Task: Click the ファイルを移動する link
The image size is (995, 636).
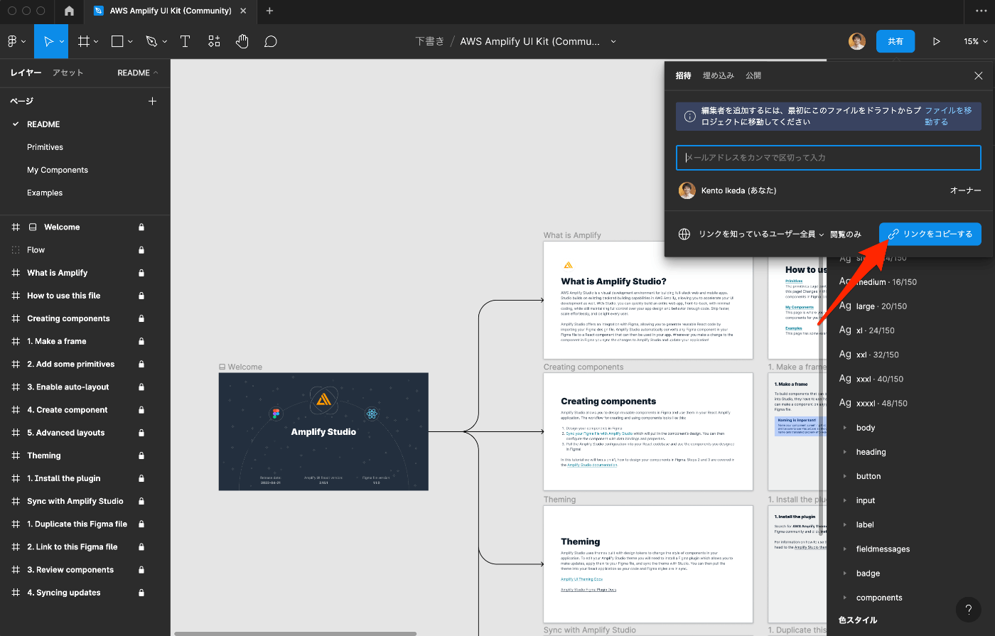Action: [948, 117]
